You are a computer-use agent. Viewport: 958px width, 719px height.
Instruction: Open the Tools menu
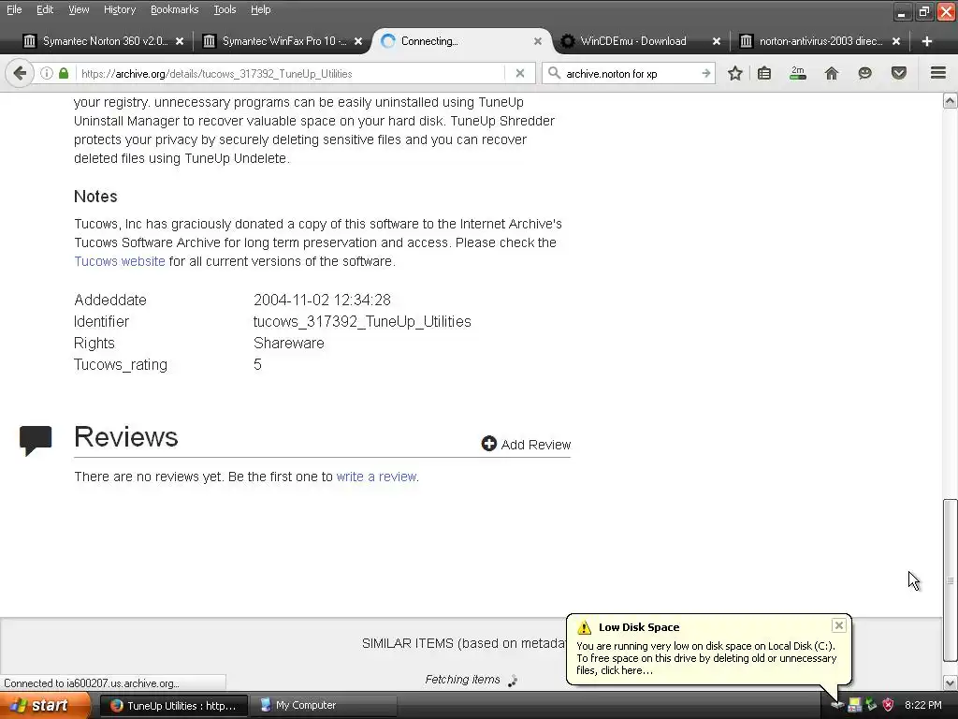pos(225,9)
